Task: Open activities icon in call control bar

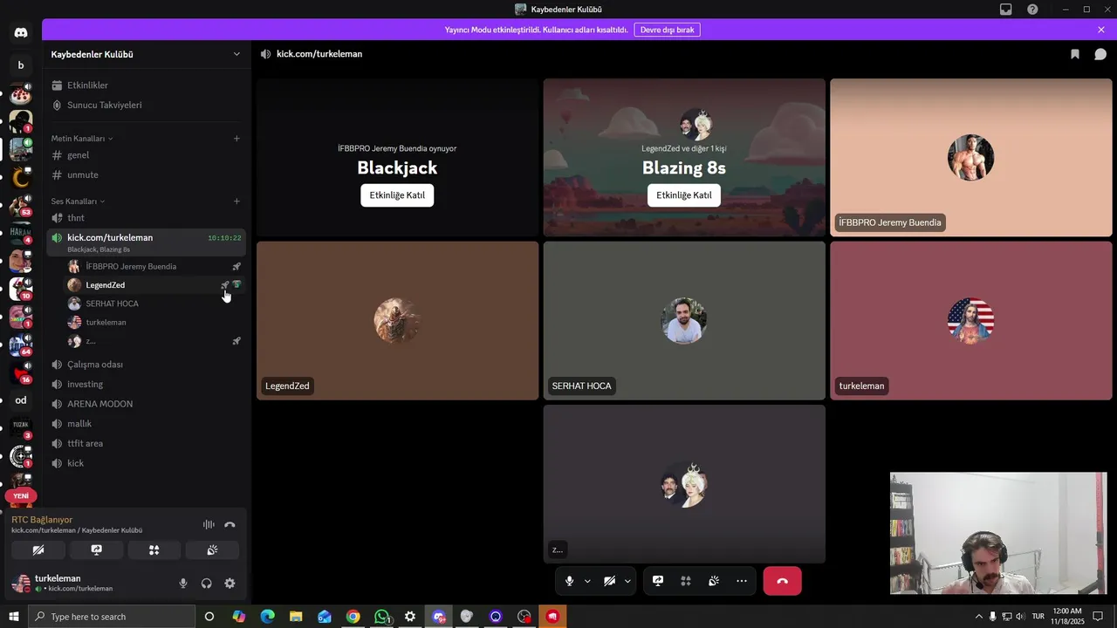Action: [686, 581]
